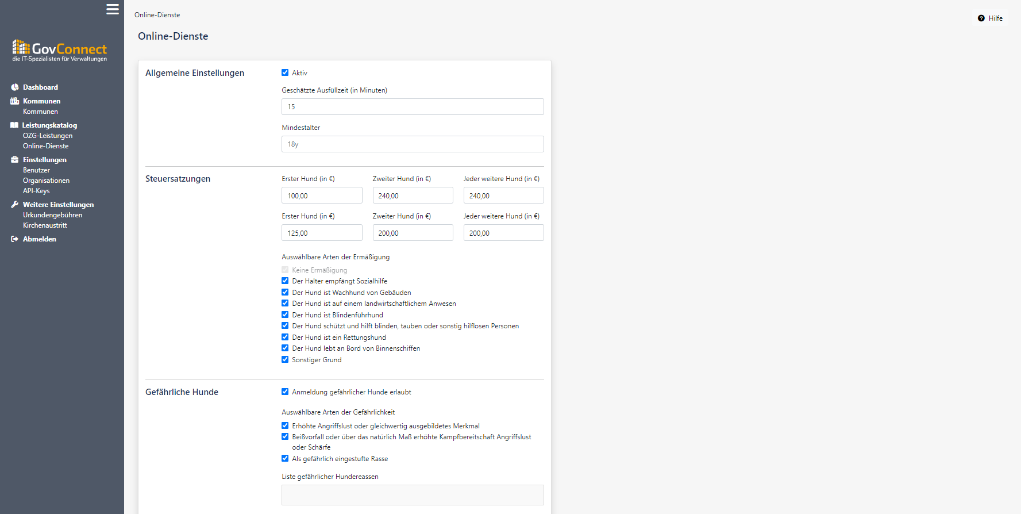Click the GovConnect logo
This screenshot has height=514, width=1021.
coord(60,51)
